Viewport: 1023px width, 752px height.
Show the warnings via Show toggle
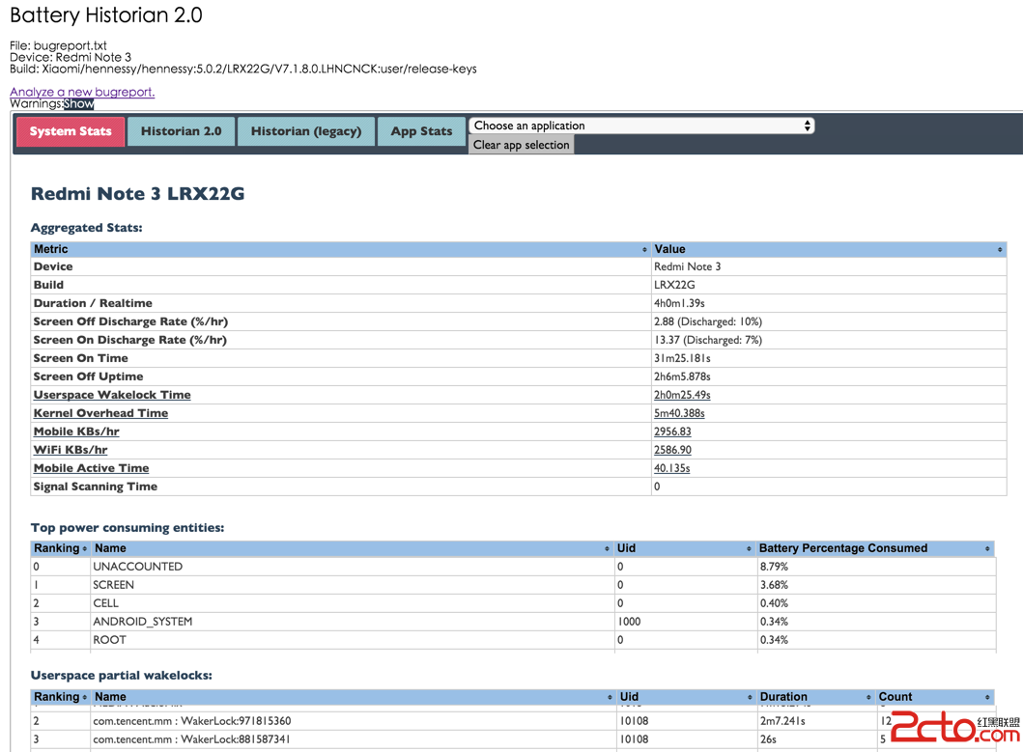79,103
